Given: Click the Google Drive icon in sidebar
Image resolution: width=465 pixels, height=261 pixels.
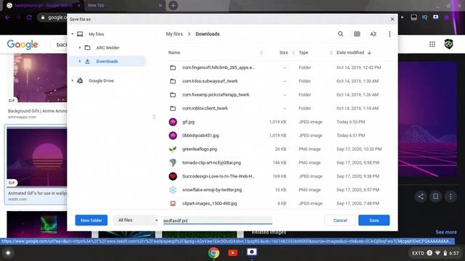Looking at the screenshot, I should (x=80, y=80).
